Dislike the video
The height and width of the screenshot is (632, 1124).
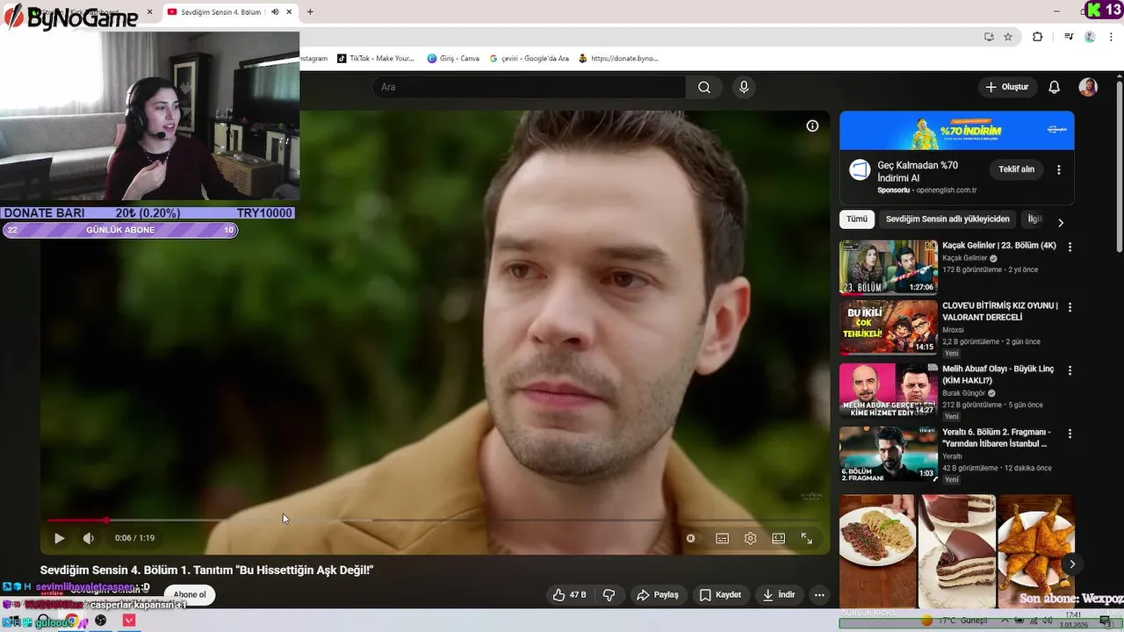[x=609, y=594]
